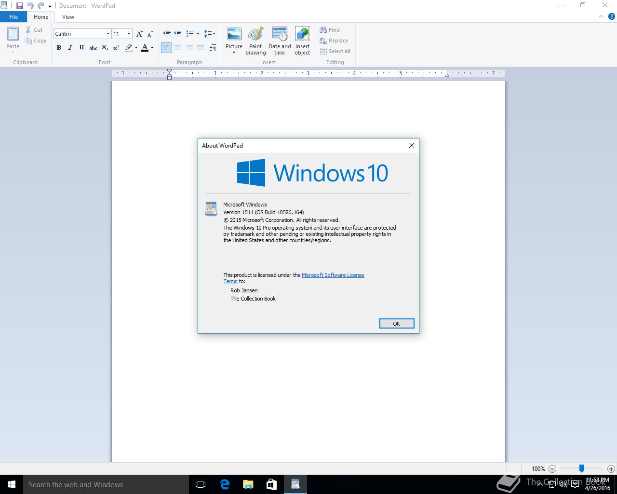Click the right indent marker on the ruler
The width and height of the screenshot is (617, 494).
coord(447,75)
